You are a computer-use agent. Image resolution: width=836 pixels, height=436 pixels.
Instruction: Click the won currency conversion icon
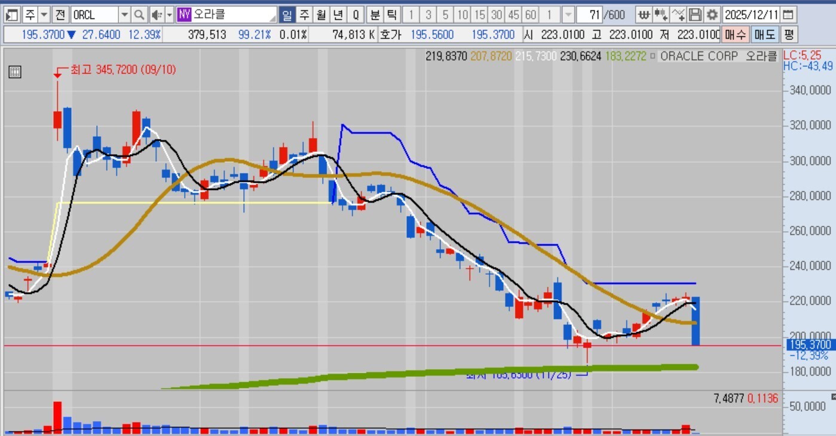point(644,14)
